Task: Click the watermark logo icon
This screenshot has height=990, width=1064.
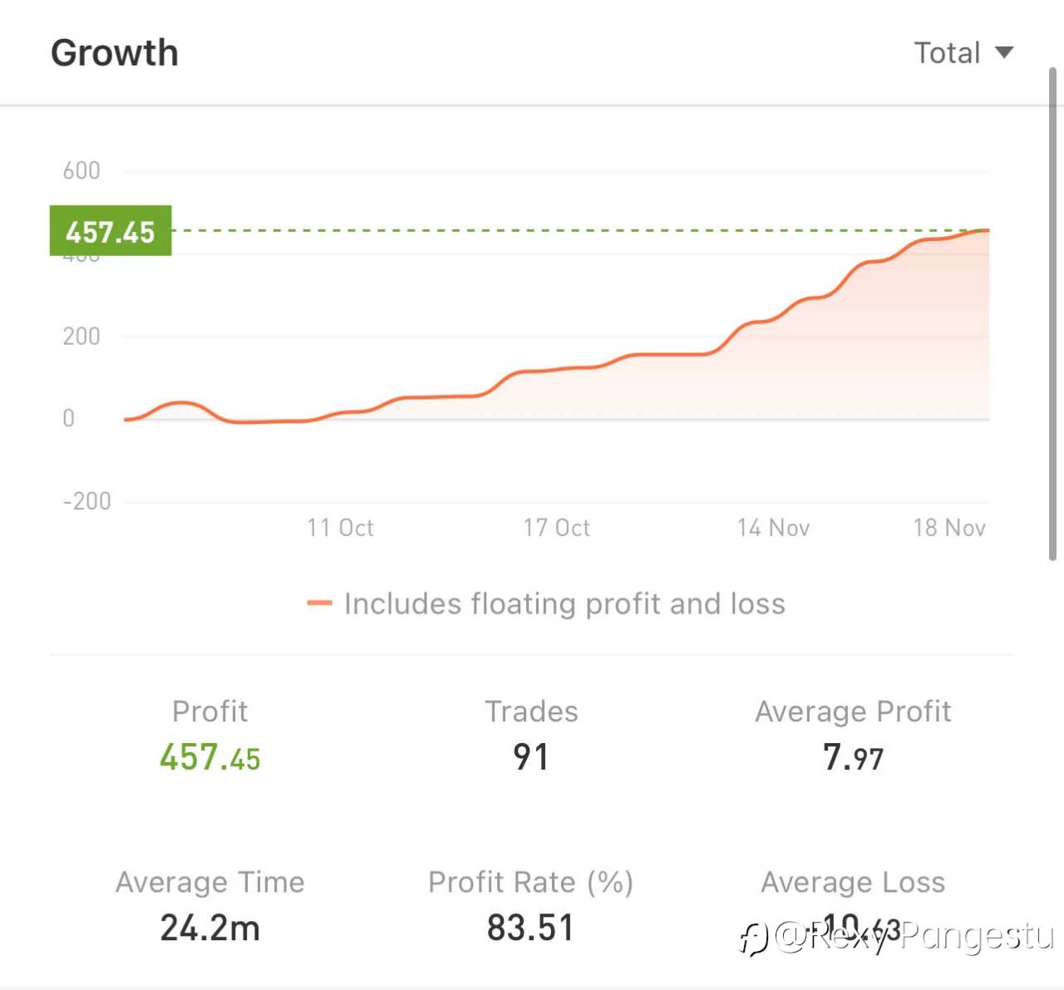Action: coord(754,939)
